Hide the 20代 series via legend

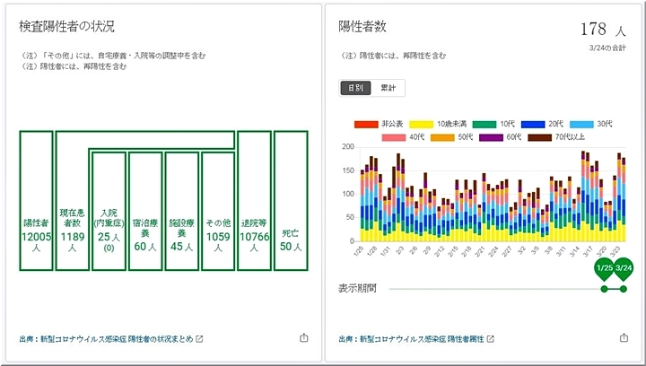[546, 124]
